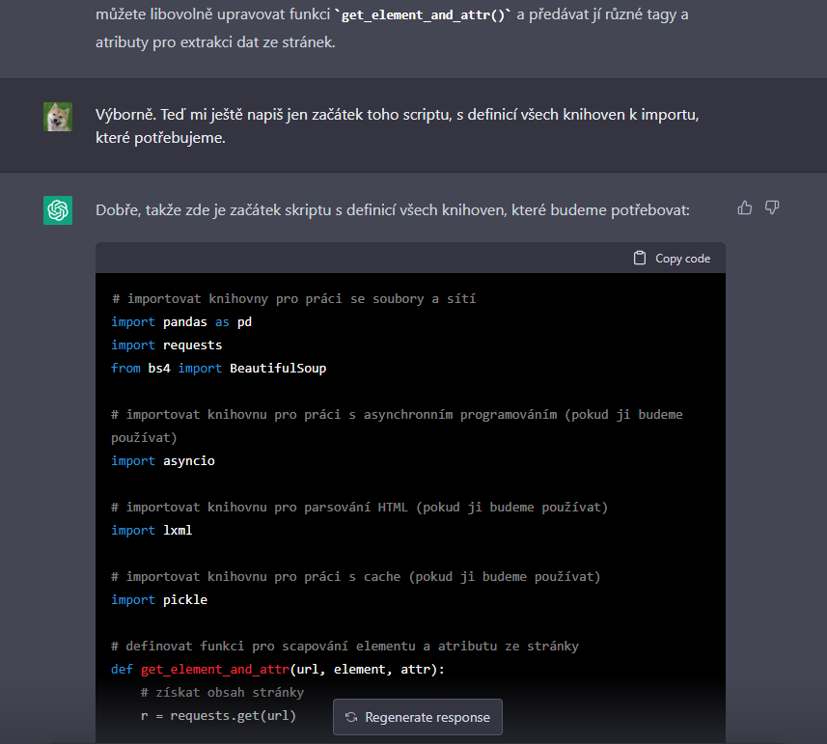The image size is (827, 744).
Task: Click the import lxml code line
Action: point(152,530)
